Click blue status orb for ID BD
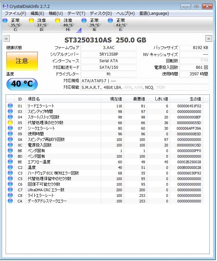The width and height of the screenshot is (217, 261). pos(10,156)
